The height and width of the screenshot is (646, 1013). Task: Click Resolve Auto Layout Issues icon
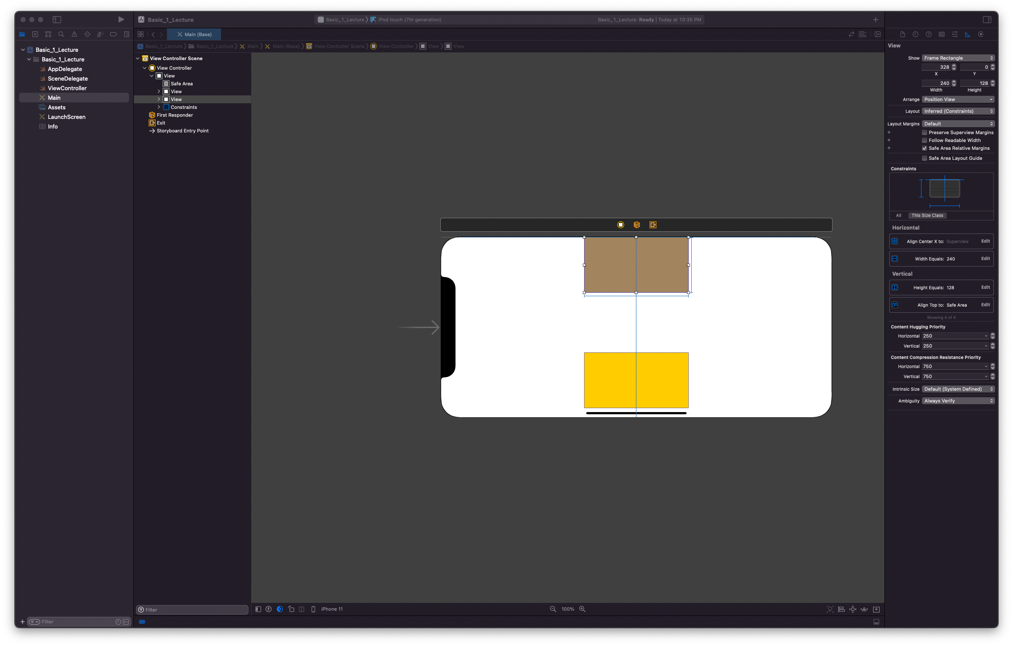[x=864, y=609]
